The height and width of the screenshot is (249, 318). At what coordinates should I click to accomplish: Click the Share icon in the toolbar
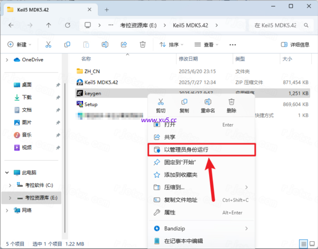[124, 44]
